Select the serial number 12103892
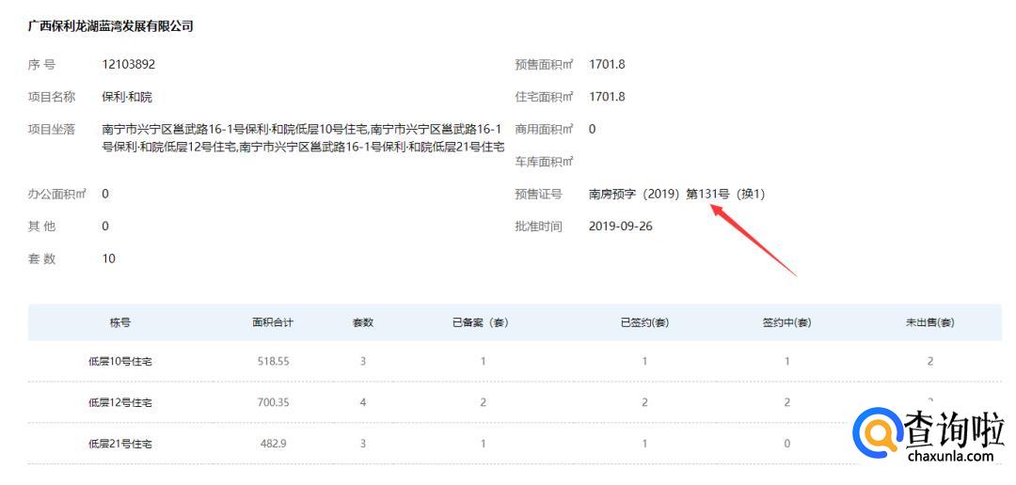1016x485 pixels. pyautogui.click(x=128, y=65)
